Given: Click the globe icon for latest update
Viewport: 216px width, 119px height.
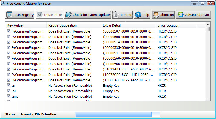Looking at the screenshot, I should point(68,15).
